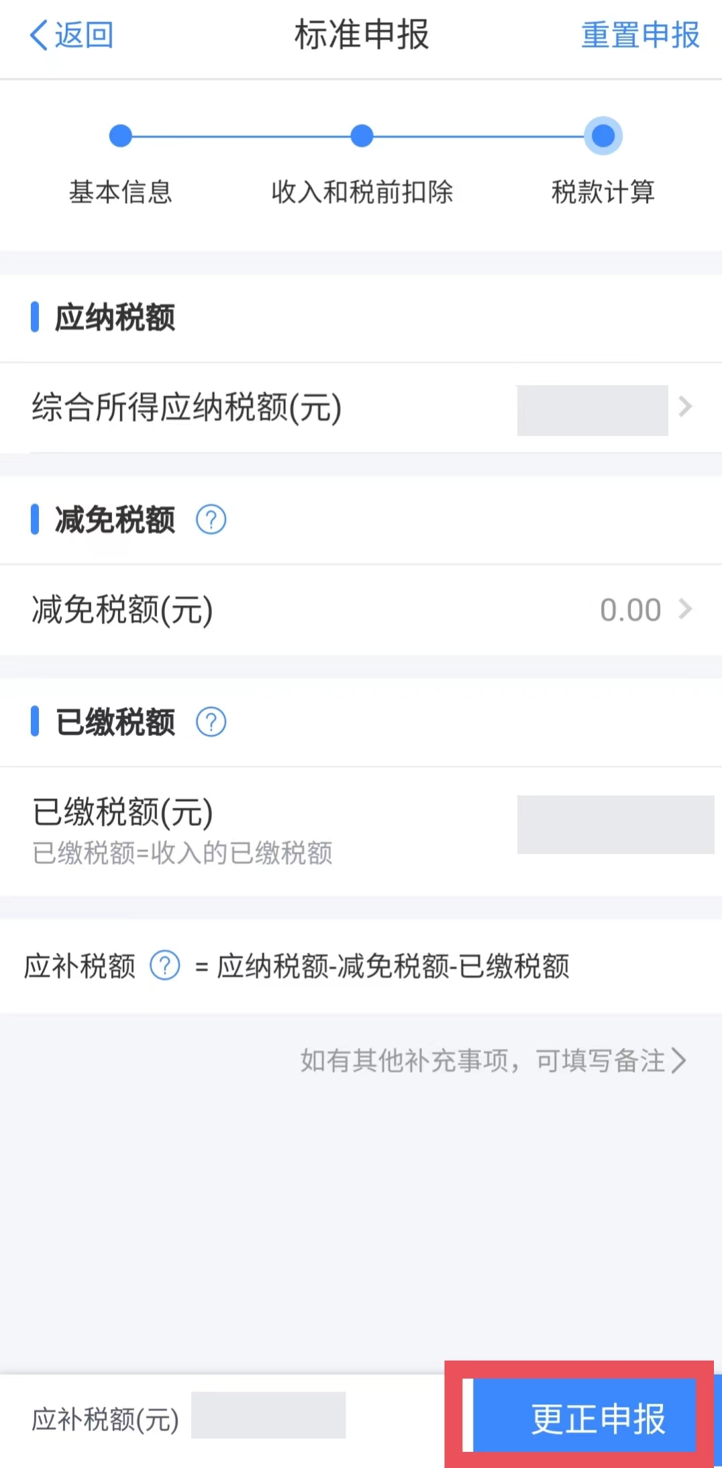Tap the 税款计算 step label
This screenshot has height=1468, width=722.
click(x=603, y=192)
